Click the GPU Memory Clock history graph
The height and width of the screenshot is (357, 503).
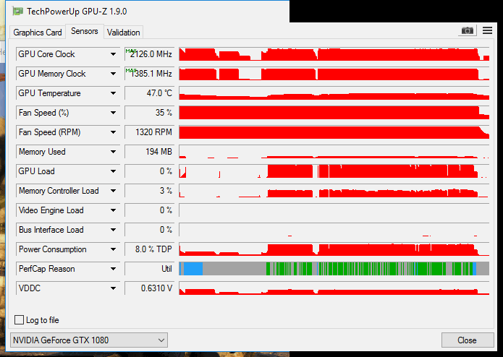(x=334, y=74)
